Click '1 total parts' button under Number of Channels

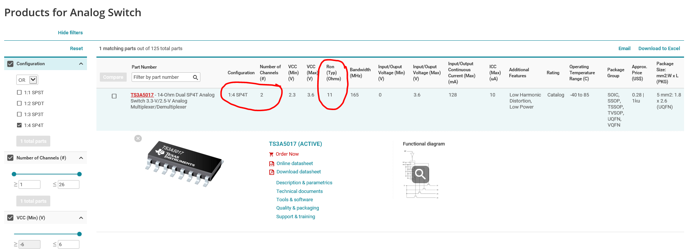33,201
